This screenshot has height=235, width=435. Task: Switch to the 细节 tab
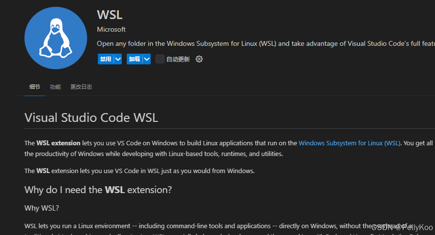coord(35,87)
